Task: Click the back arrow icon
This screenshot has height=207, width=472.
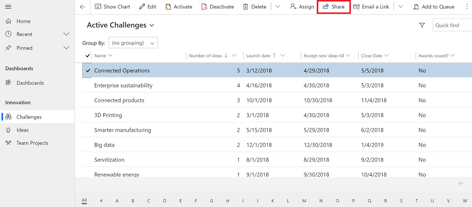Action: (82, 7)
